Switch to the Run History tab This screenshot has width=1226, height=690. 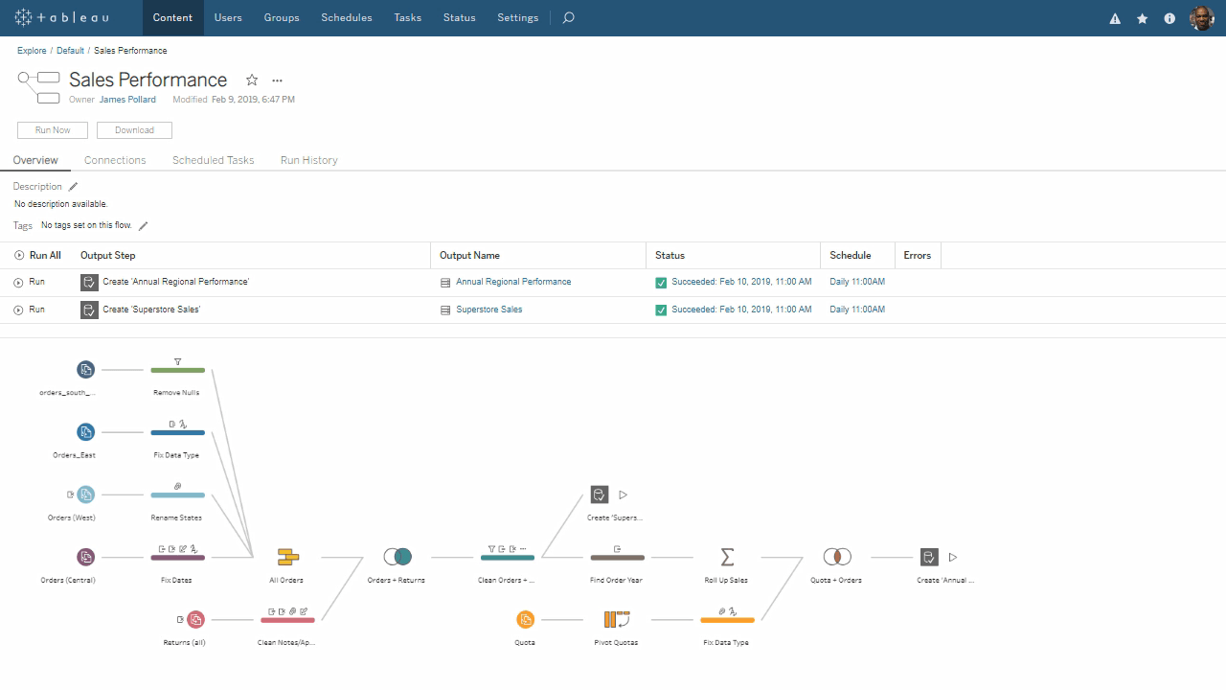308,160
